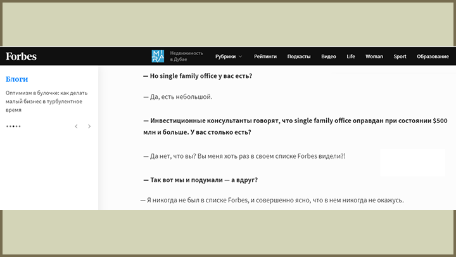The width and height of the screenshot is (456, 257).
Task: Expand the Рубрики dropdown chevron
Action: [240, 56]
